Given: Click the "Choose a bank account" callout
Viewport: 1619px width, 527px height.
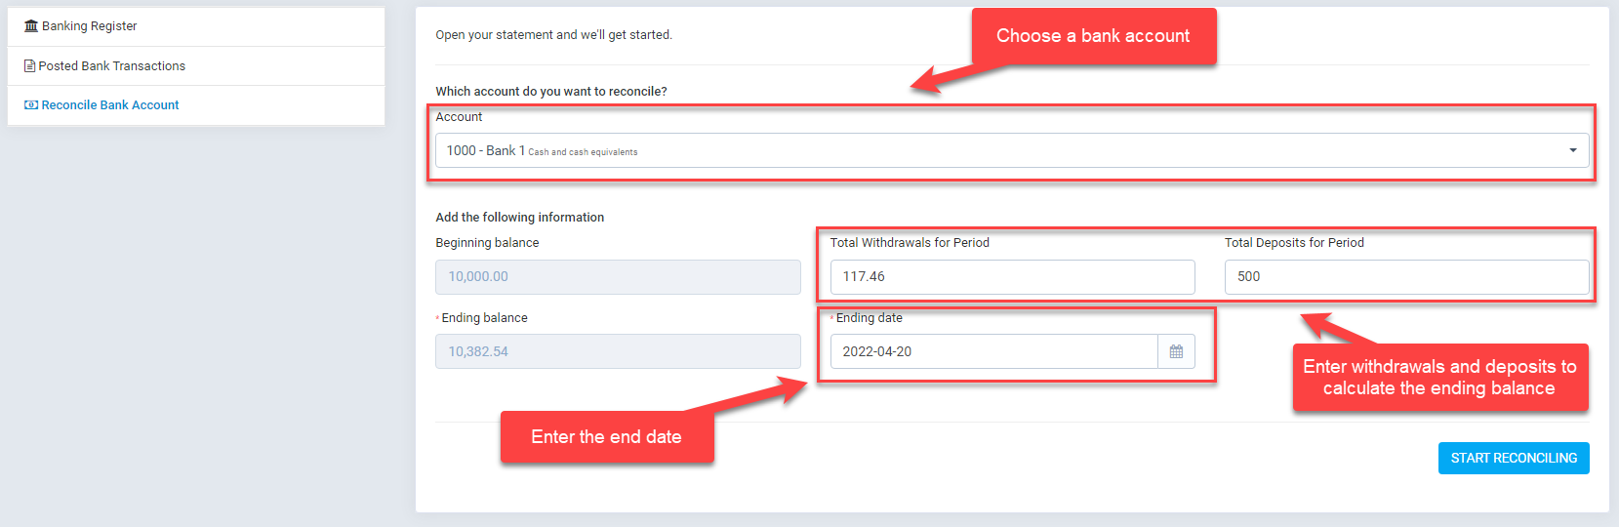Looking at the screenshot, I should [1093, 36].
